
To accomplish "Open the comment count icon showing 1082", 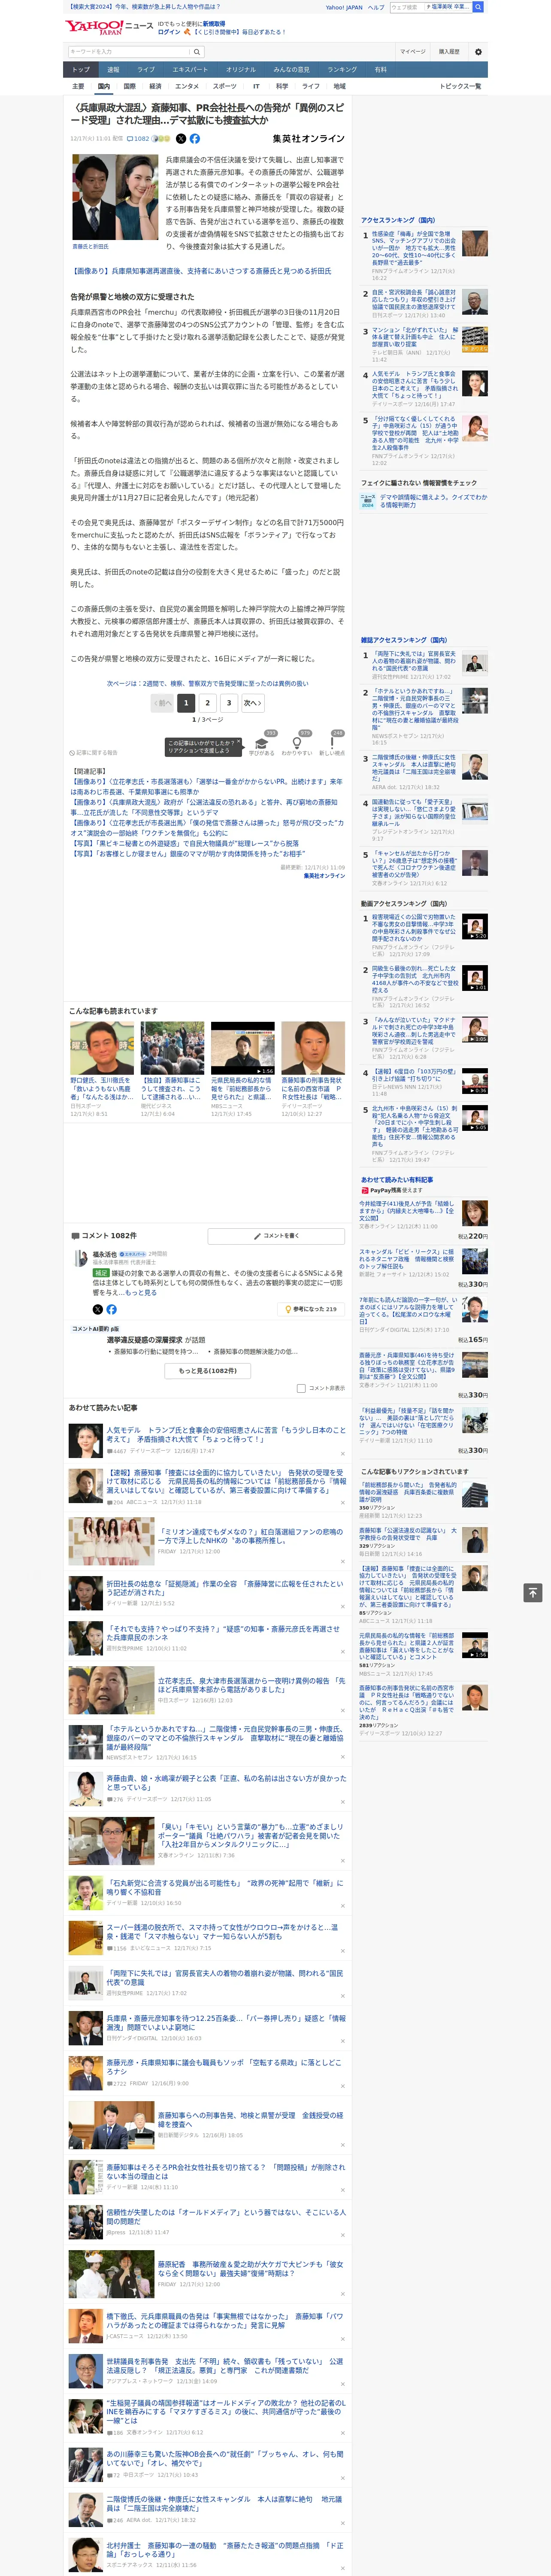I will [x=138, y=139].
